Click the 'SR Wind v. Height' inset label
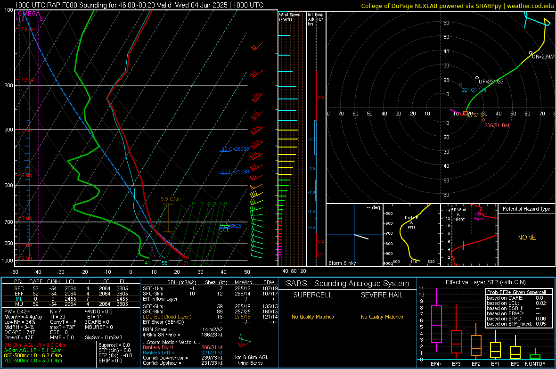 [x=458, y=214]
